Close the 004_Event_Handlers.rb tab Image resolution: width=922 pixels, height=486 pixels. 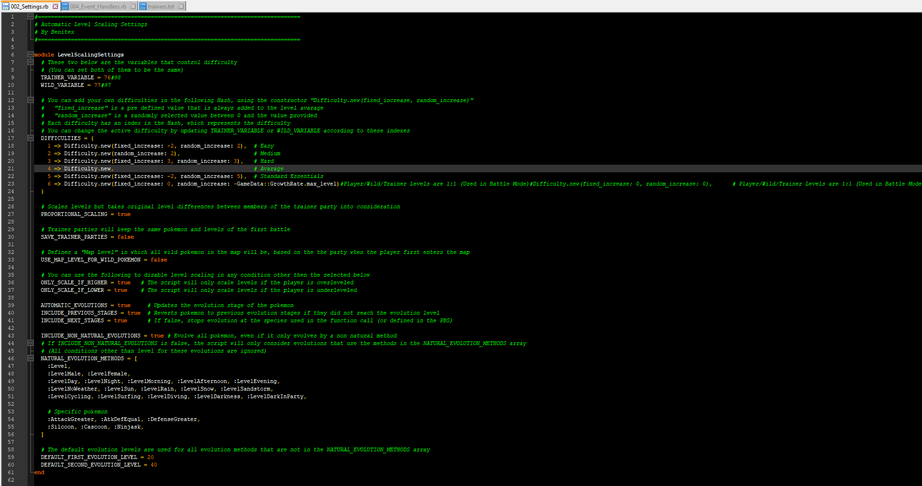[x=133, y=6]
